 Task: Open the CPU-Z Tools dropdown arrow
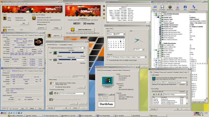click(x=26, y=108)
